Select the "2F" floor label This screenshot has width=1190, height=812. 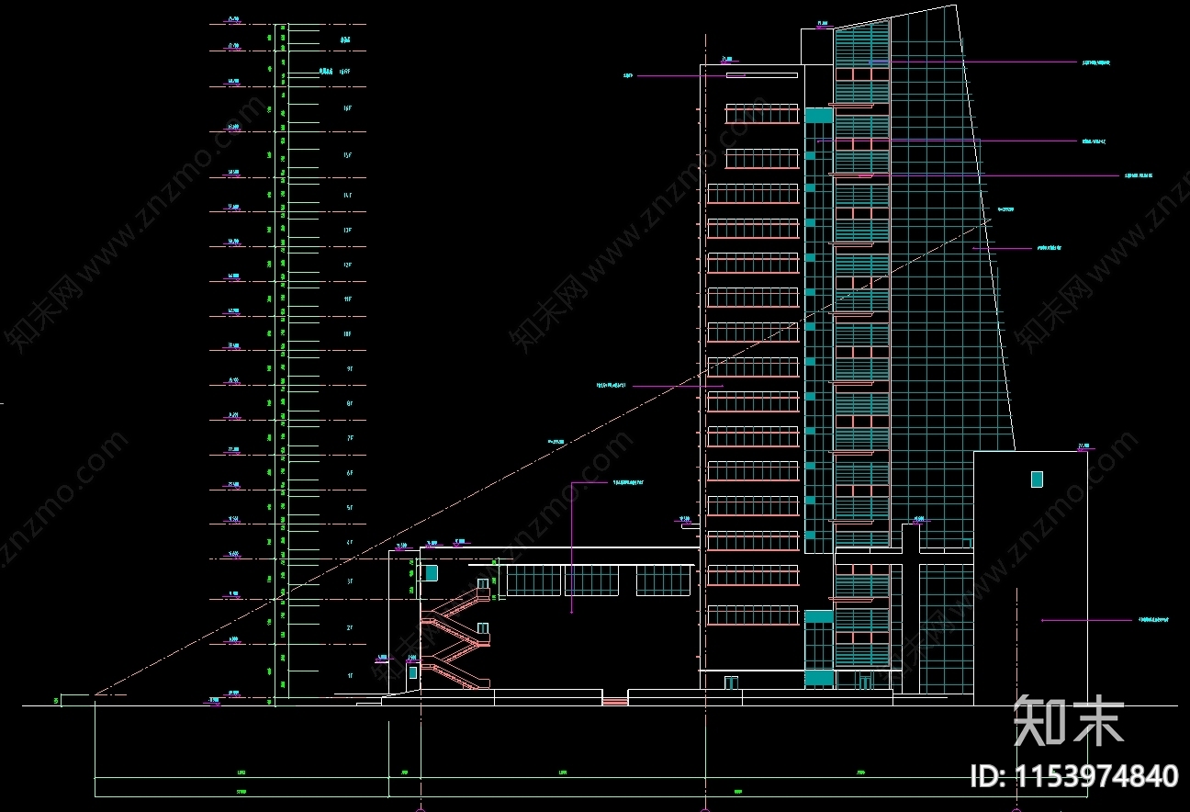(349, 629)
